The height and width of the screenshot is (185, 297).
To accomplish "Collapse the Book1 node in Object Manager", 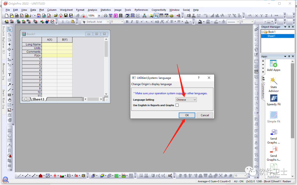I will tap(263, 32).
